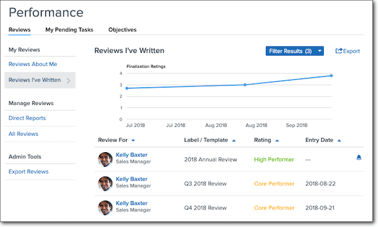378x227 pixels.
Task: Click the last data point on the ratings chart
Action: 331,75
